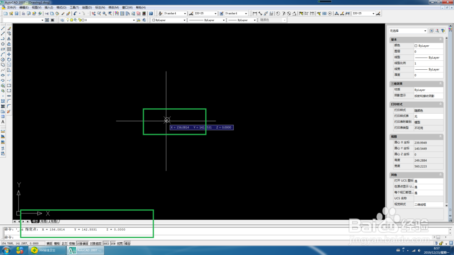Click the coordinates readout in status bar
Screen dimensions: 454x255
(23, 244)
